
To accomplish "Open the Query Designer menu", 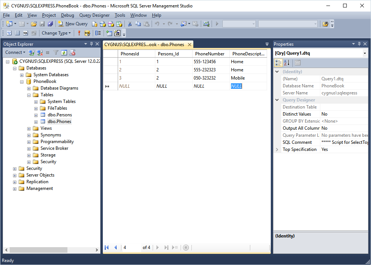I will 94,15.
